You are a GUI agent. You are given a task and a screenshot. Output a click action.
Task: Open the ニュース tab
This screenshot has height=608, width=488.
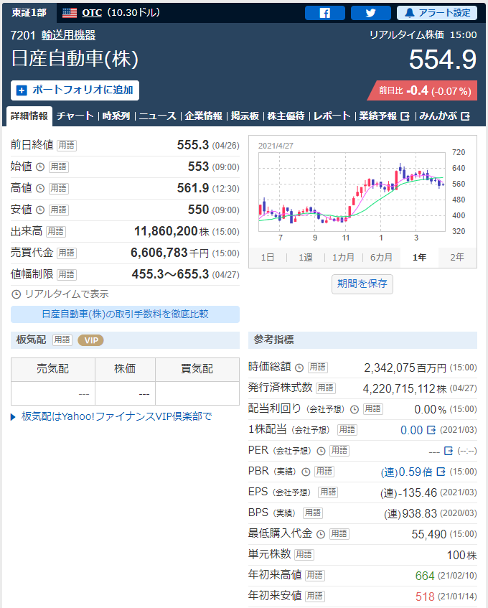(157, 116)
